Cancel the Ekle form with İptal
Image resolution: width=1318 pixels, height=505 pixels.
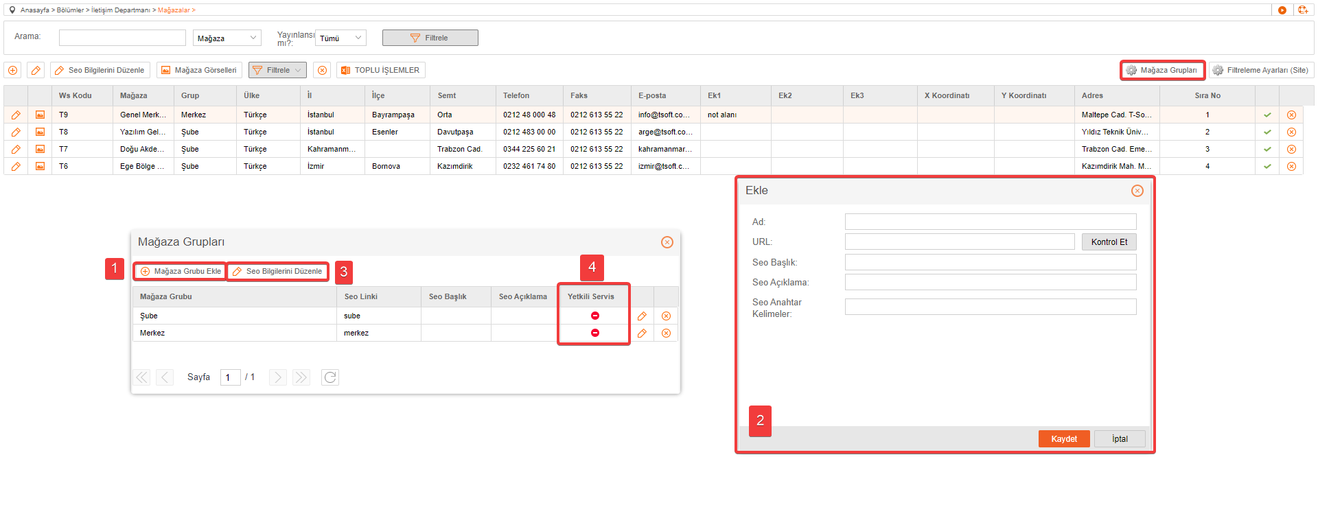(x=1120, y=438)
